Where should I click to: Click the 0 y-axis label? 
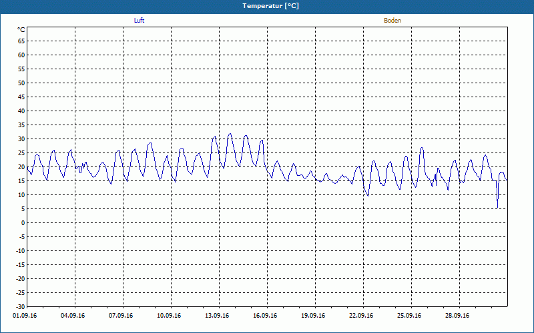[x=23, y=223]
